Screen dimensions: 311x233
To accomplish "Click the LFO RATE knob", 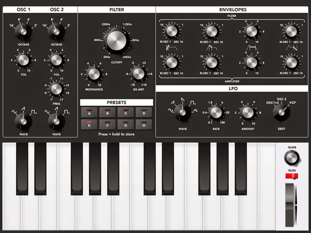I will (216, 112).
